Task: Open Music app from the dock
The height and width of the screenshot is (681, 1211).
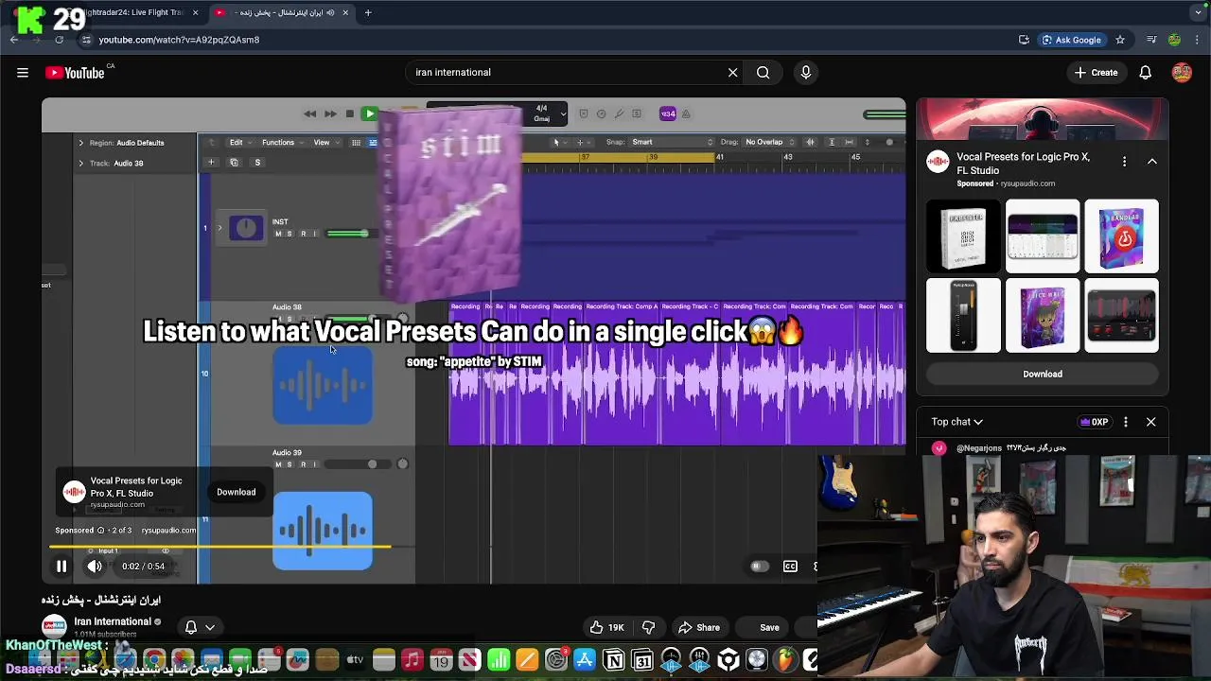Action: click(x=412, y=660)
